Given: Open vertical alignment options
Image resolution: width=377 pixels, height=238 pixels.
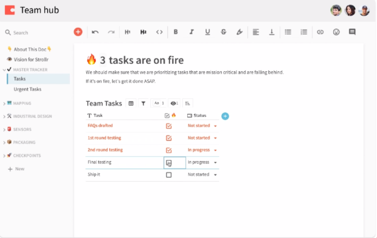Looking at the screenshot, I should [x=272, y=32].
